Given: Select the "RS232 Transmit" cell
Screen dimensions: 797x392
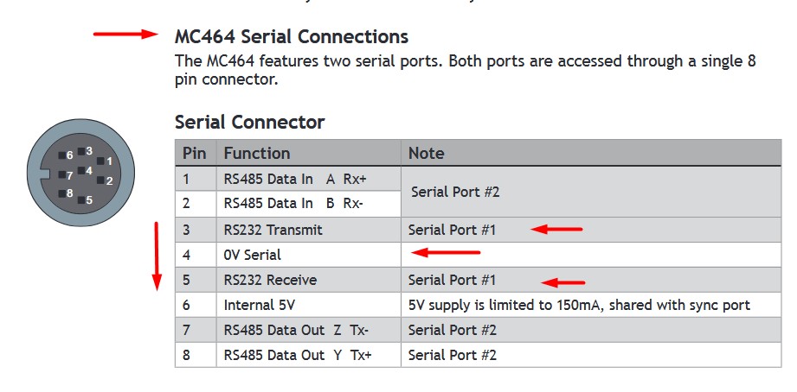Looking at the screenshot, I should tap(273, 230).
